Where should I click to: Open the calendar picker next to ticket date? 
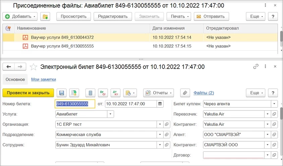(x=160, y=104)
